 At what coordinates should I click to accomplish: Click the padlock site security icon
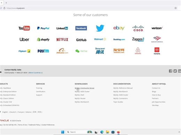4,8
